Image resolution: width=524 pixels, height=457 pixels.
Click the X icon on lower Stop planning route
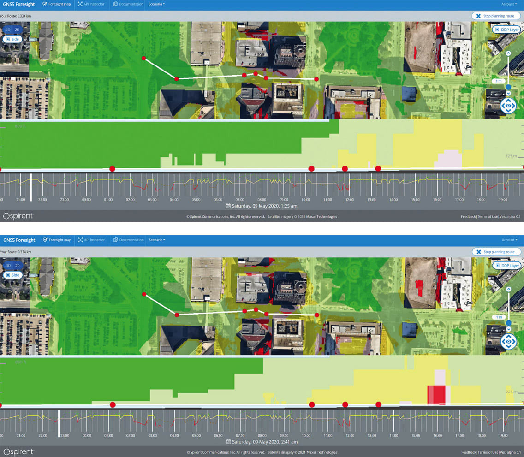point(479,252)
